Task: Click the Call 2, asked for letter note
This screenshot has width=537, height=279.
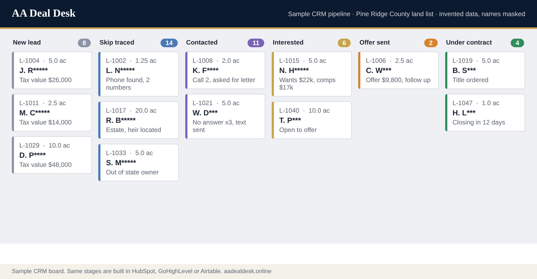Action: 224,80
